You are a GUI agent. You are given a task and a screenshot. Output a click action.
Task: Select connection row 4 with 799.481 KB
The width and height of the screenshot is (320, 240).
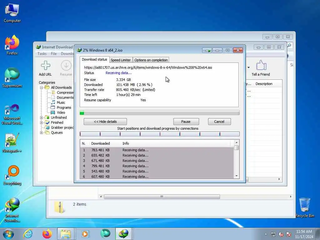(x=157, y=166)
